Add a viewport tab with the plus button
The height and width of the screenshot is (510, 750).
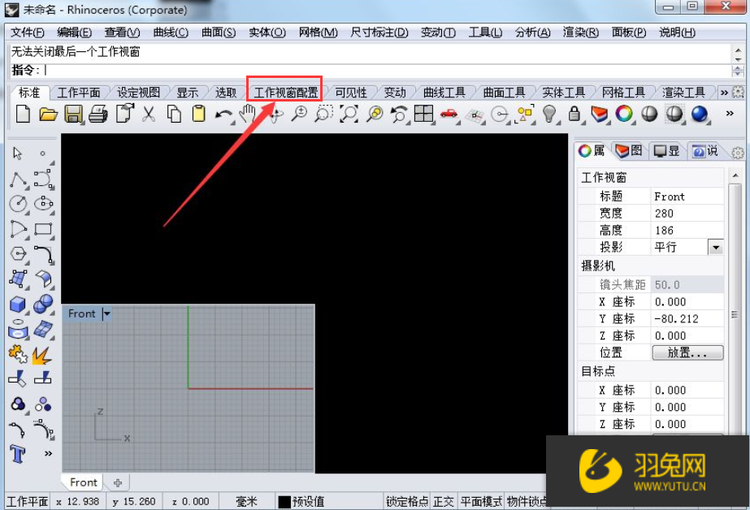(118, 482)
